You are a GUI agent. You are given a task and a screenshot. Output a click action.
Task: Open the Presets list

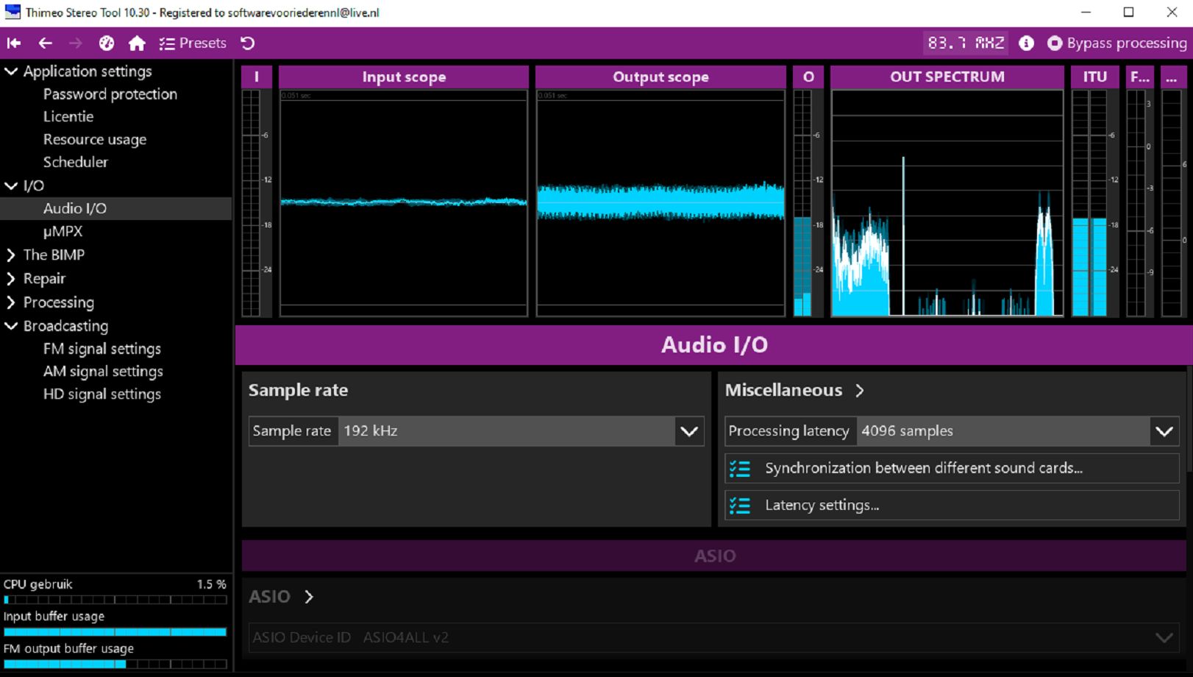click(193, 43)
